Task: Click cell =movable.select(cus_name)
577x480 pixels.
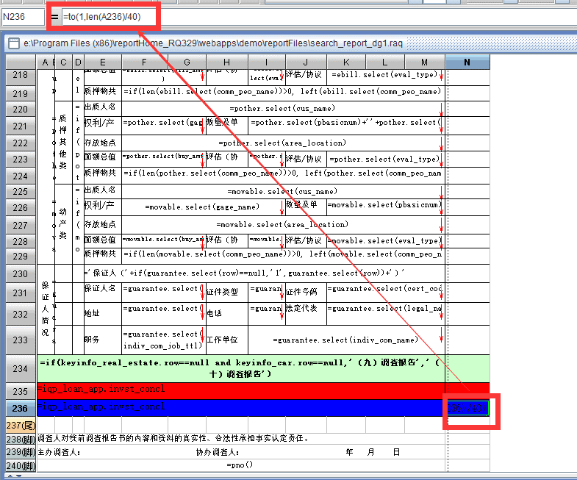Action: click(x=283, y=191)
